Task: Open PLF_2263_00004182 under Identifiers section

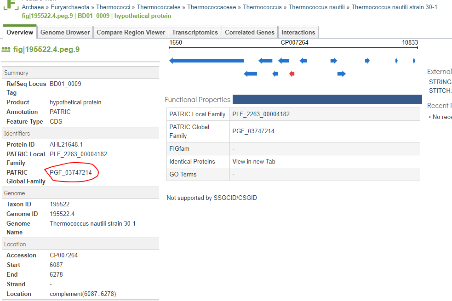Action: click(x=78, y=154)
